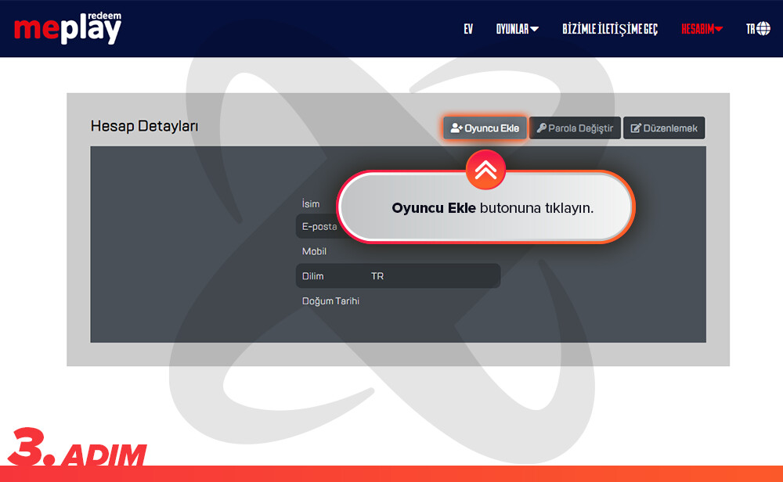Open the OYUNLAR dropdown menu

point(517,29)
